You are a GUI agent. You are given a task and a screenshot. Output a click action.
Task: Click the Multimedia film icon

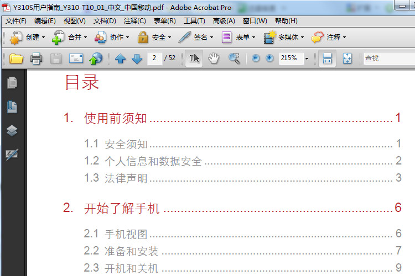pos(269,37)
